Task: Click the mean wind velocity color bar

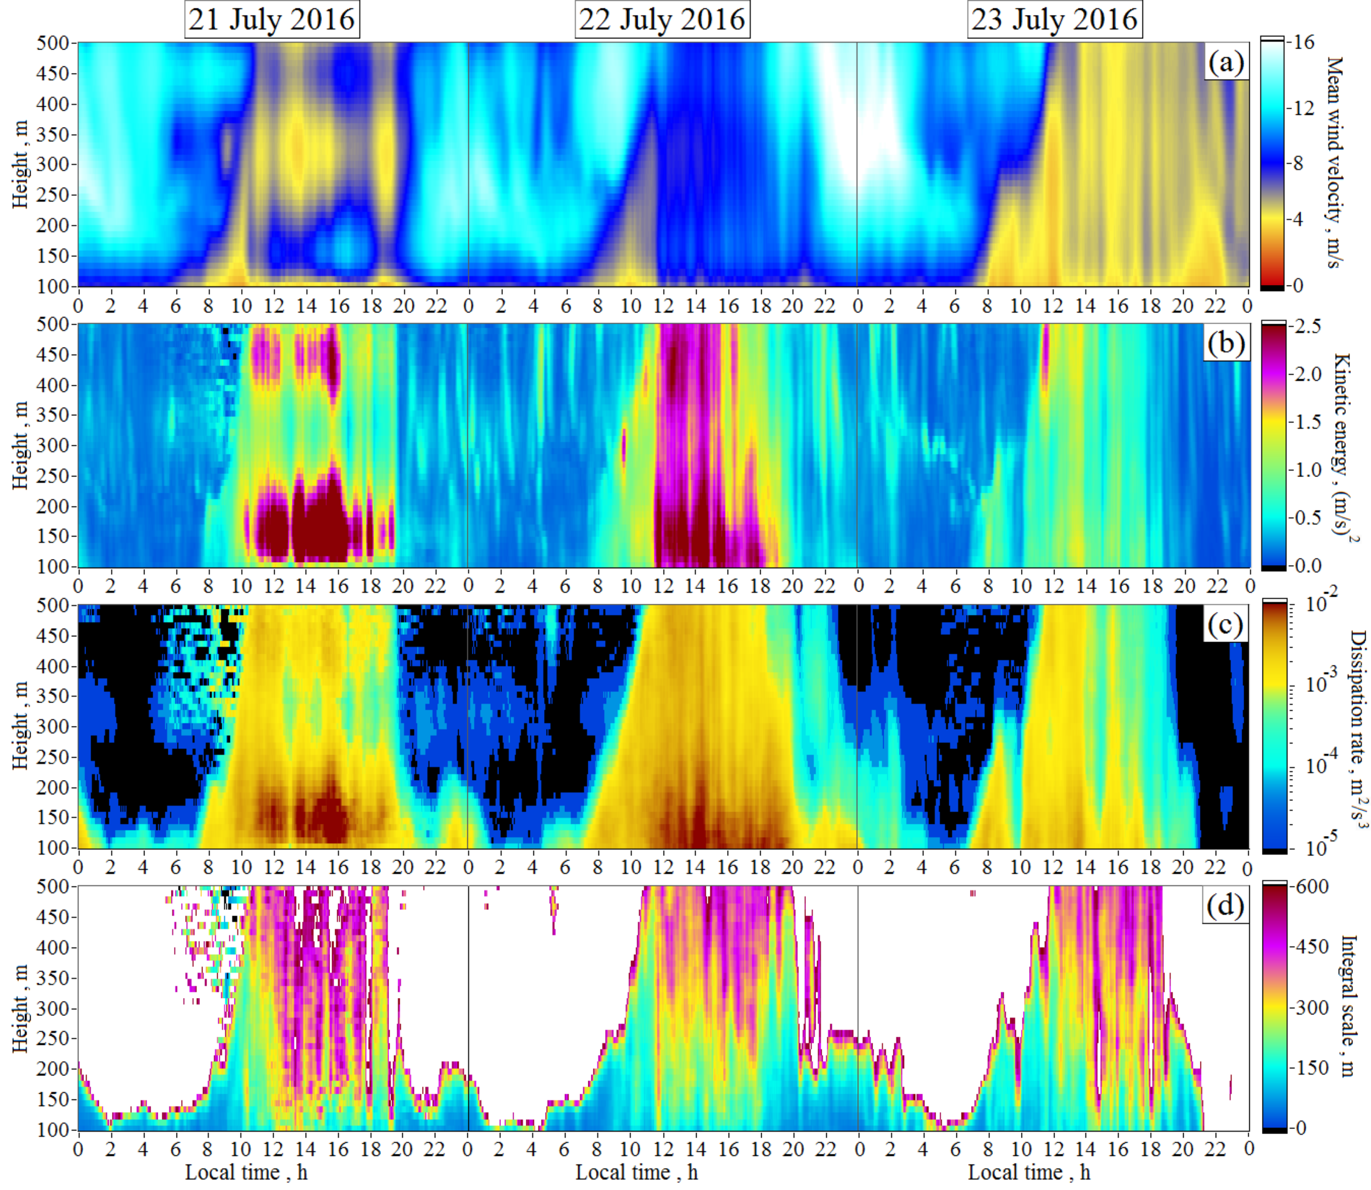Action: coord(1272,164)
